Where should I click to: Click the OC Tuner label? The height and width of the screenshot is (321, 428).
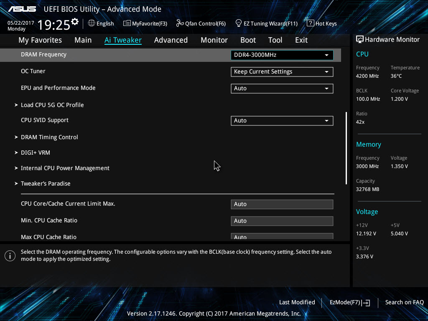[33, 71]
